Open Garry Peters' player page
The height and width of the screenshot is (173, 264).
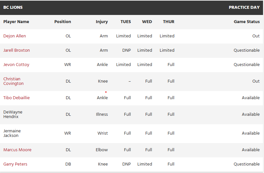(15, 164)
